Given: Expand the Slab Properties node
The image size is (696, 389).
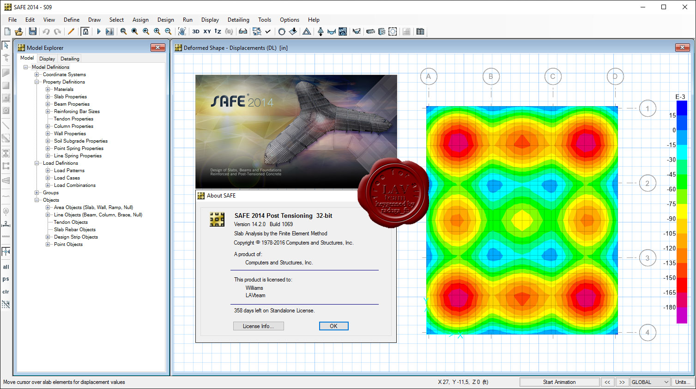Looking at the screenshot, I should (x=48, y=96).
